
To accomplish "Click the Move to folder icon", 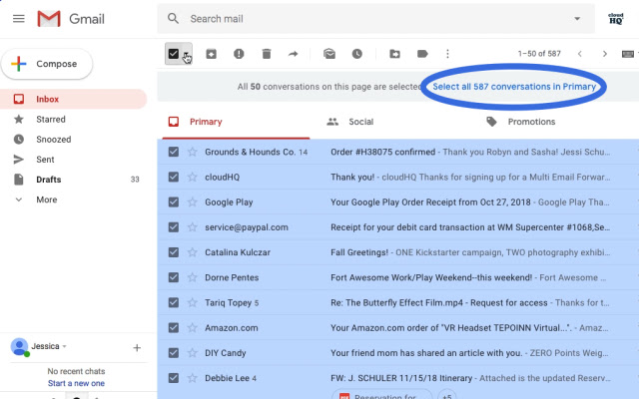I will click(x=394, y=54).
